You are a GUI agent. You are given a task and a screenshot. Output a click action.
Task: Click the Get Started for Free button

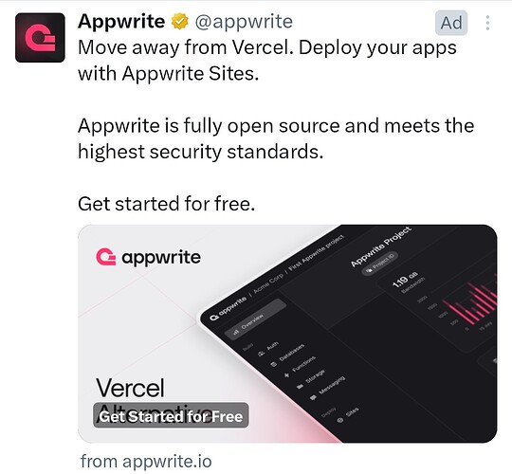click(x=171, y=415)
